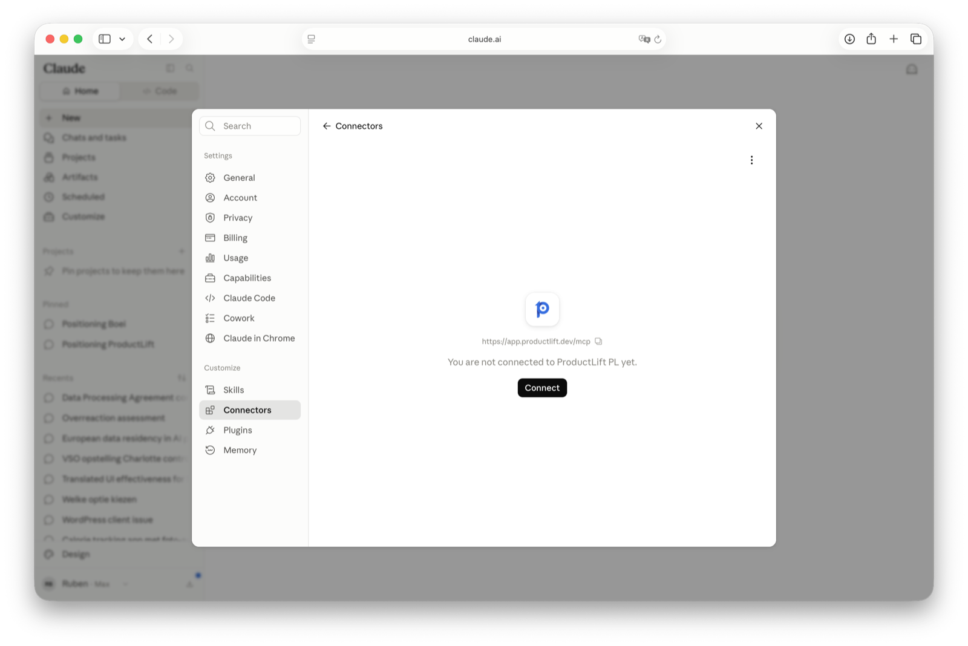Click the Plugins plug icon
968x646 pixels.
[x=210, y=430]
